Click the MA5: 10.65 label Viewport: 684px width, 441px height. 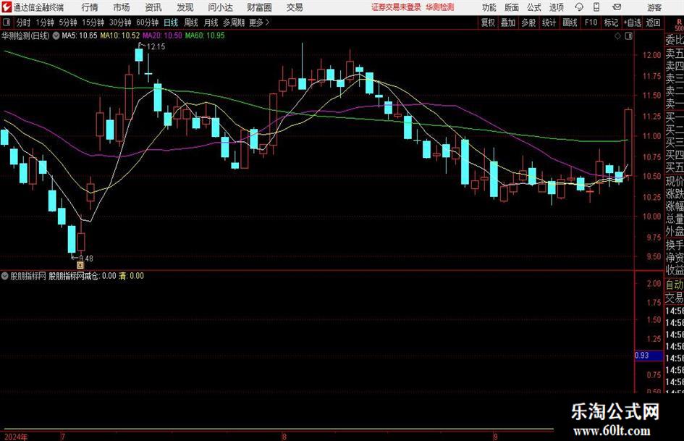pos(80,35)
